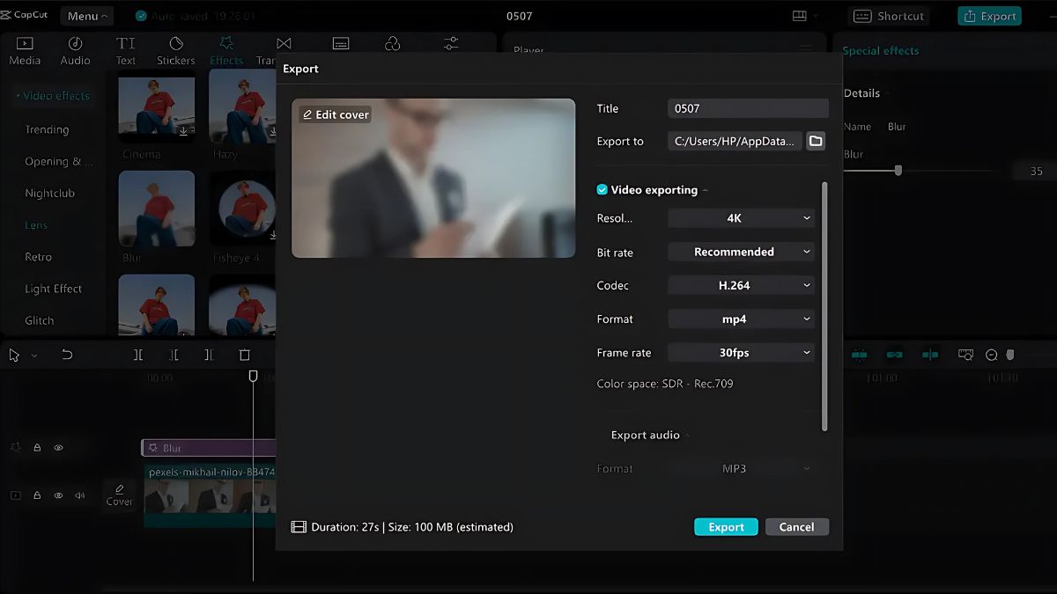Choose the Select cursor tool
The image size is (1057, 594).
pyautogui.click(x=14, y=355)
